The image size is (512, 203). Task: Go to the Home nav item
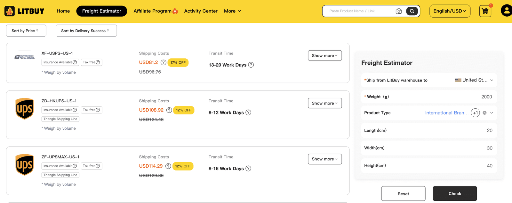[63, 11]
